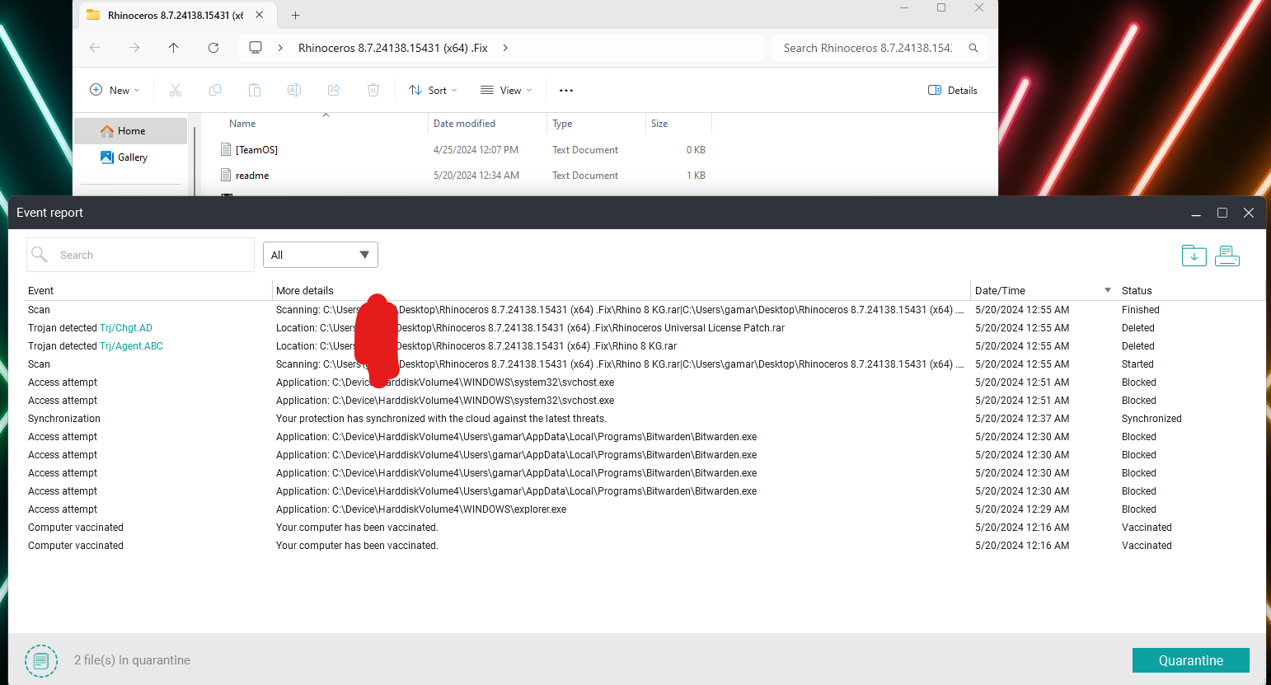This screenshot has height=685, width=1271.
Task: Click the magnifier icon in the Event report search
Action: [x=40, y=255]
